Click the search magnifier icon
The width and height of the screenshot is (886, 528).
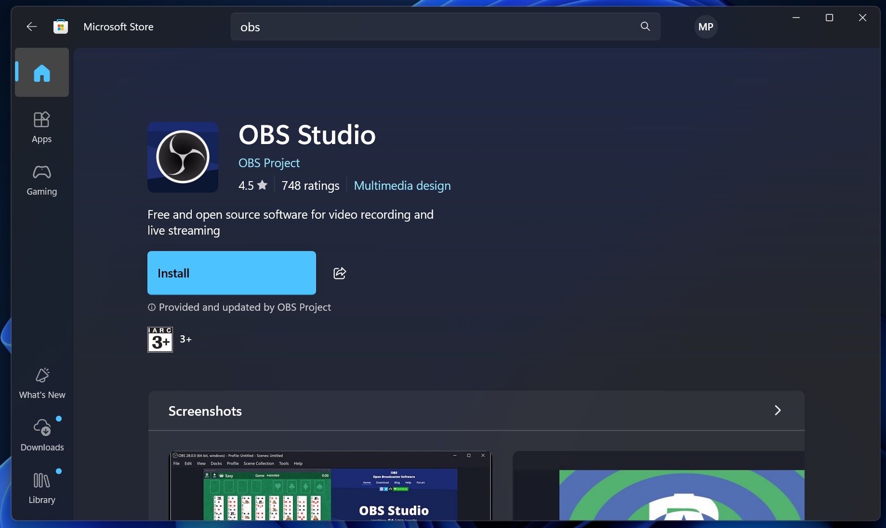pos(645,26)
